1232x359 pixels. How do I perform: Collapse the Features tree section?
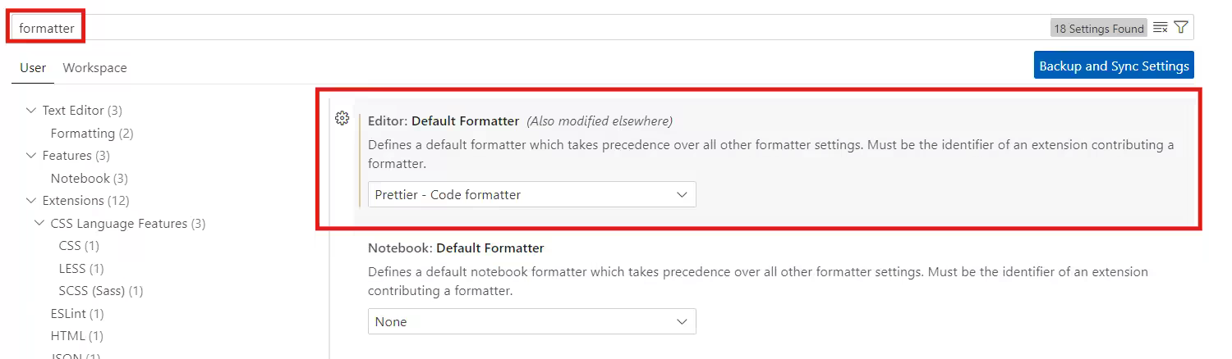point(31,156)
